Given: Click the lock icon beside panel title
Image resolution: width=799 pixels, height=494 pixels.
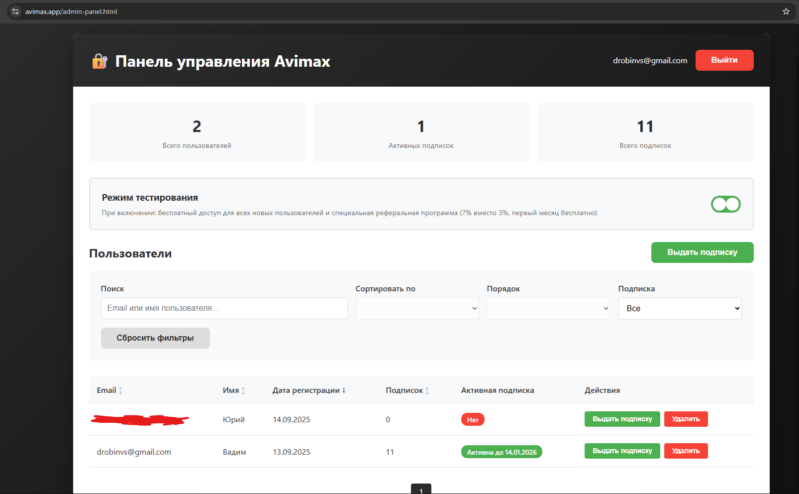Looking at the screenshot, I should 100,61.
